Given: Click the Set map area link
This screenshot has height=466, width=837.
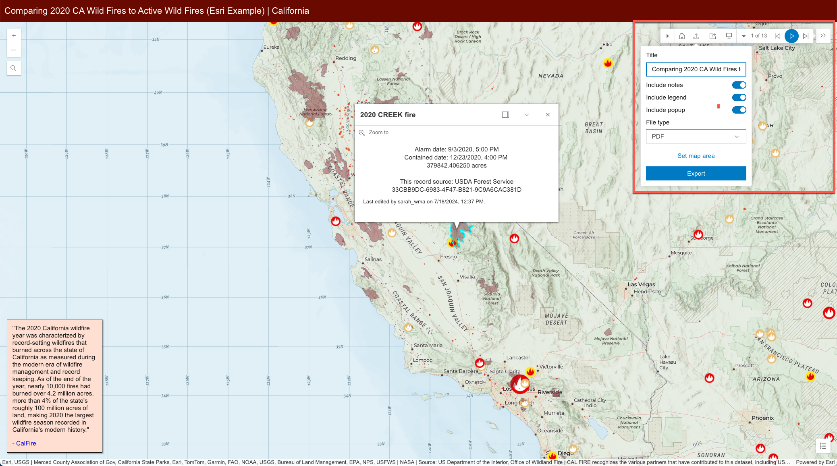Looking at the screenshot, I should 696,156.
